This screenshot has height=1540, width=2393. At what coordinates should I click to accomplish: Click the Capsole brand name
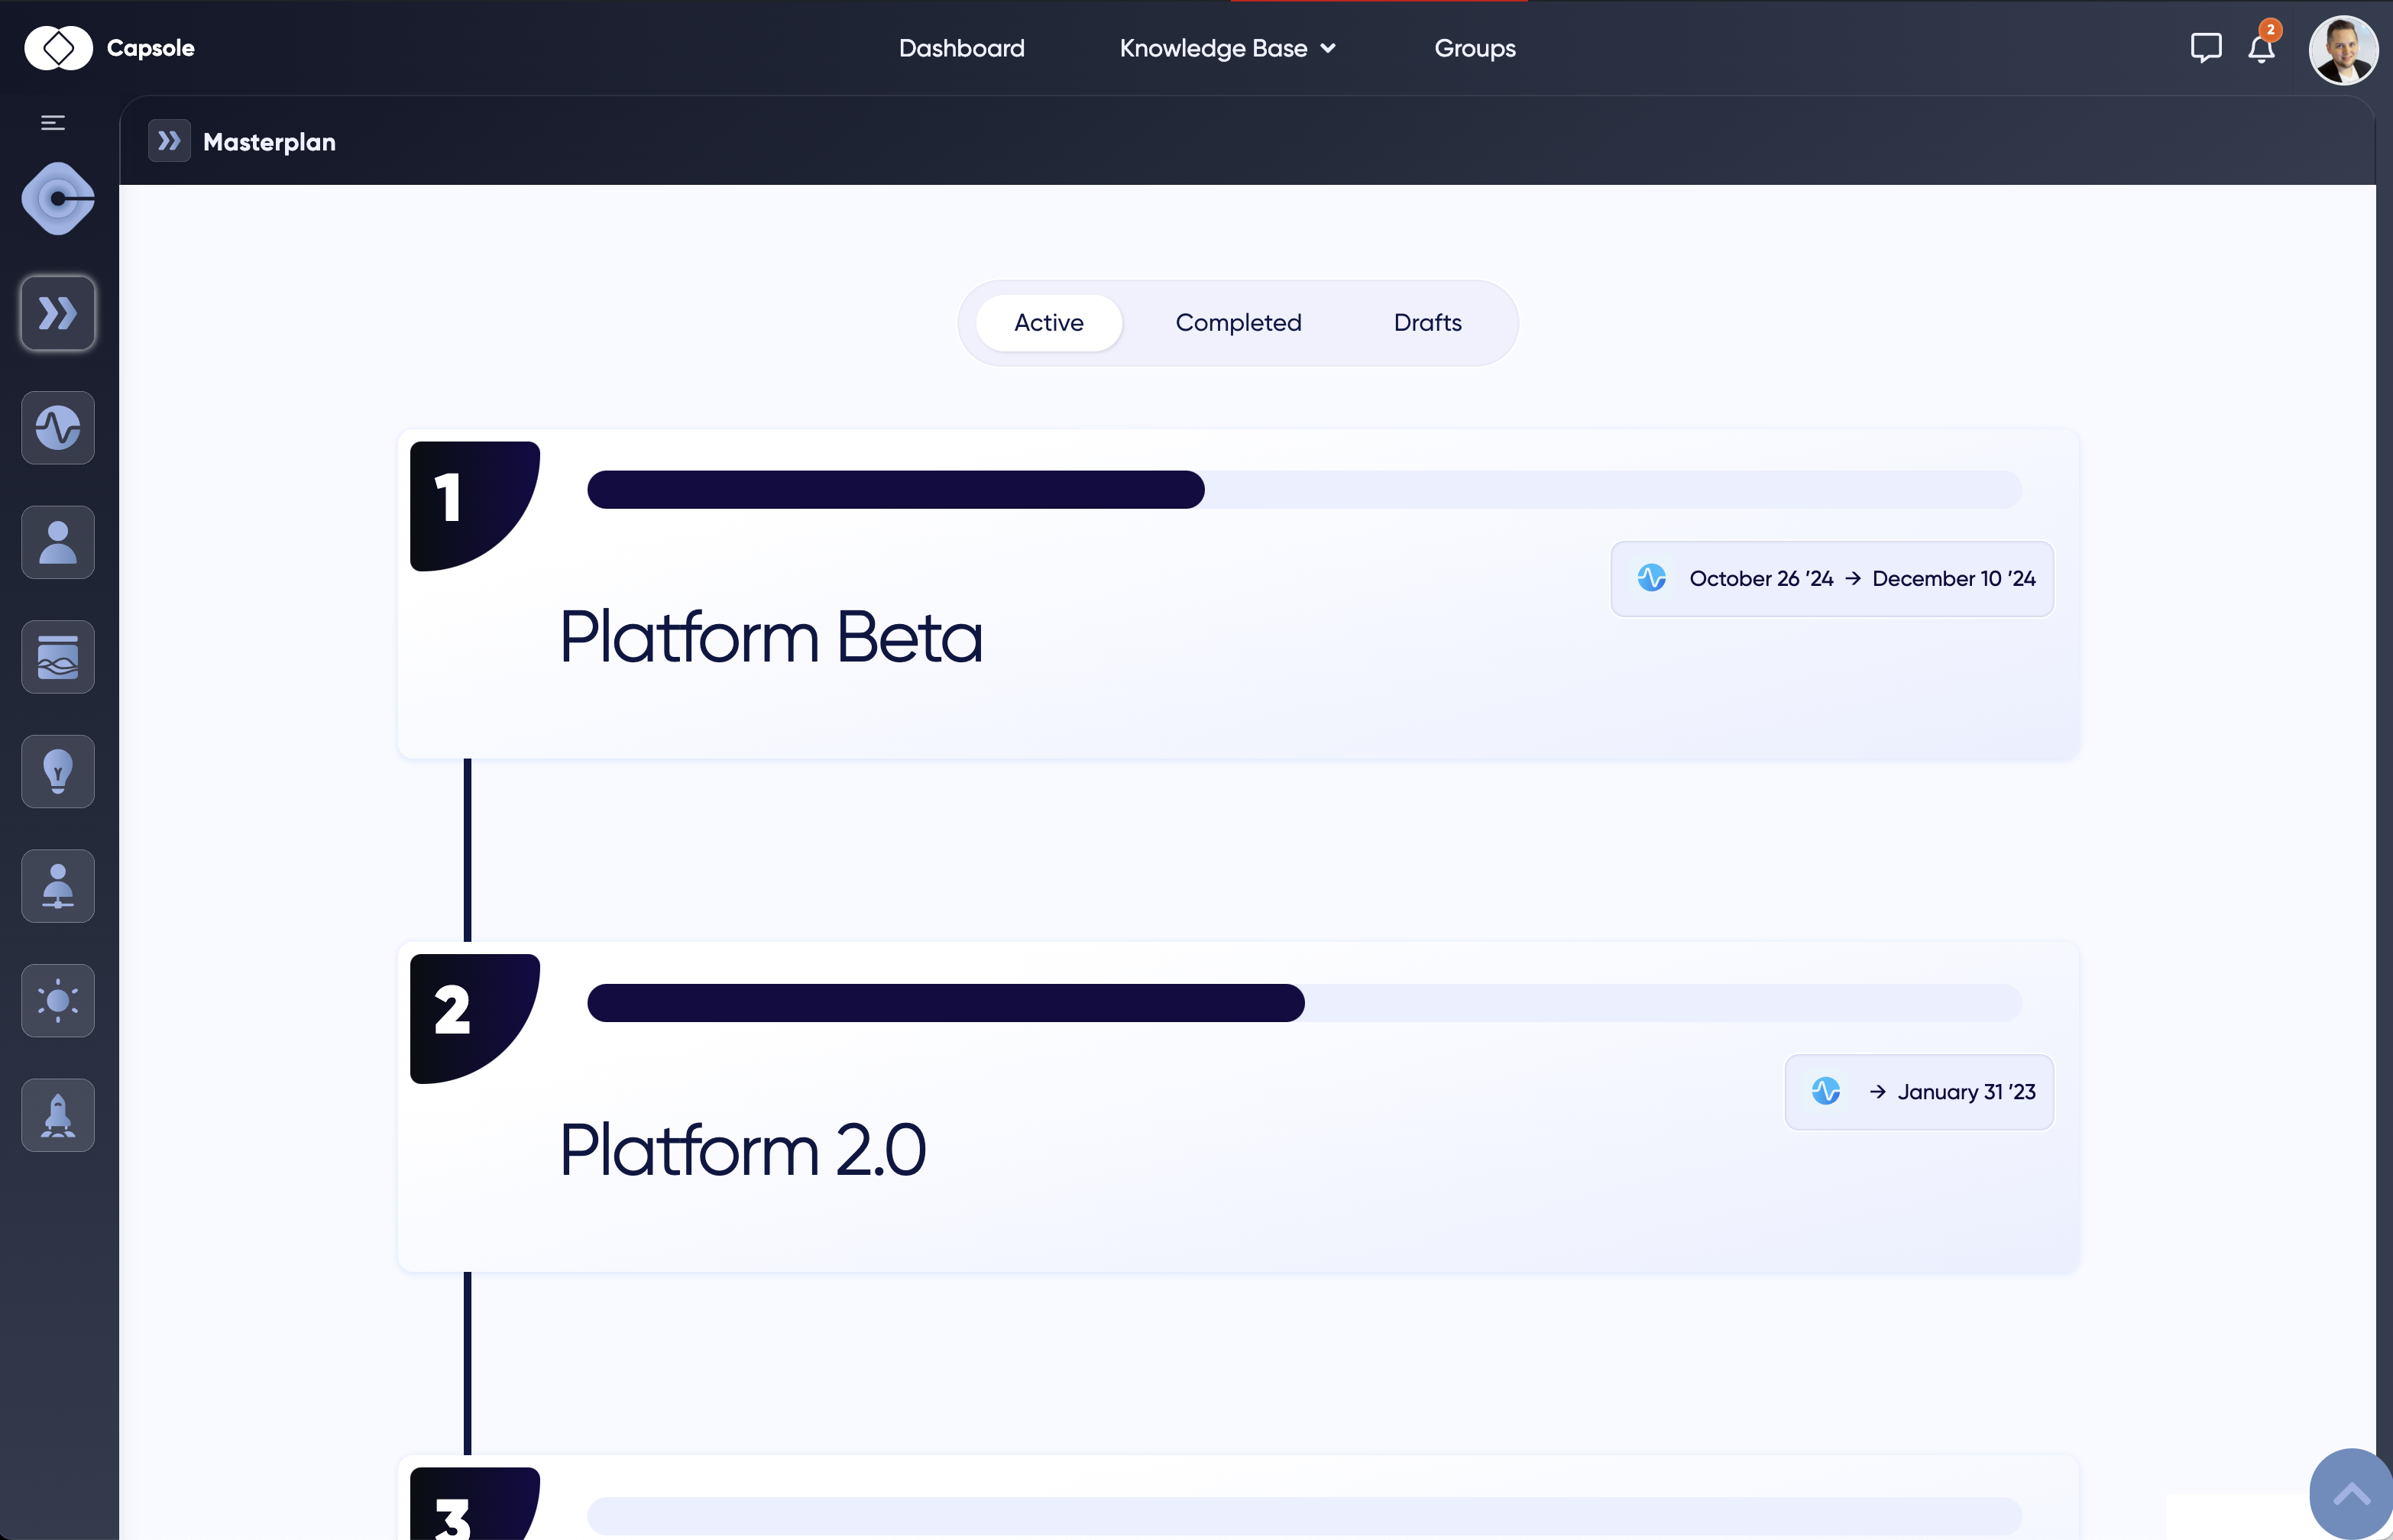(x=151, y=48)
